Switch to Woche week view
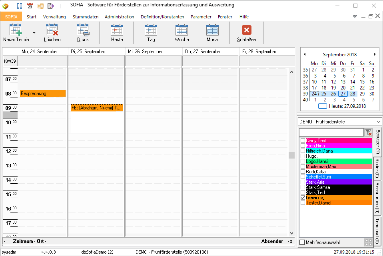The width and height of the screenshot is (383, 256). [182, 30]
